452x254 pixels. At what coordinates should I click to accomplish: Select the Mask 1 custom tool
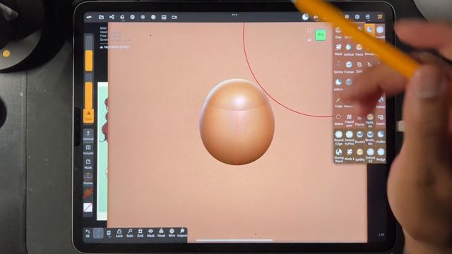350,155
